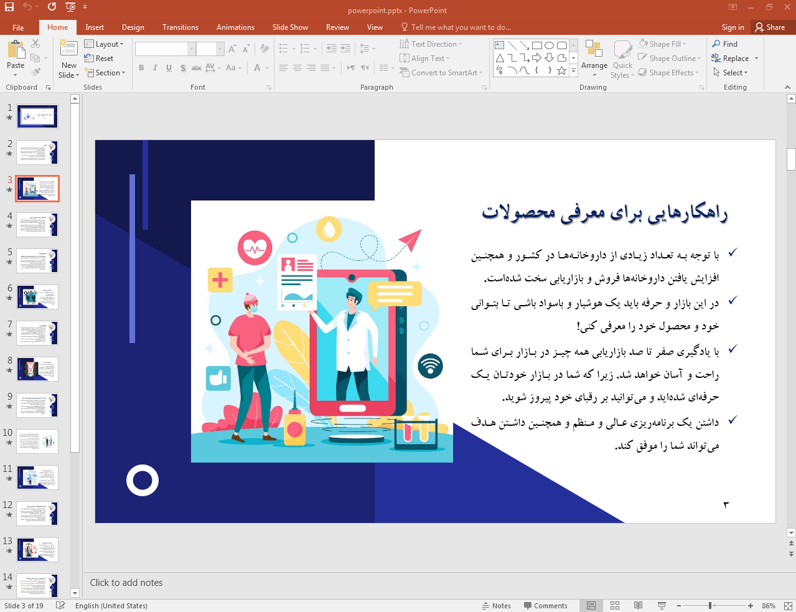This screenshot has height=612, width=796.
Task: Click the zoom slider handle
Action: [710, 606]
